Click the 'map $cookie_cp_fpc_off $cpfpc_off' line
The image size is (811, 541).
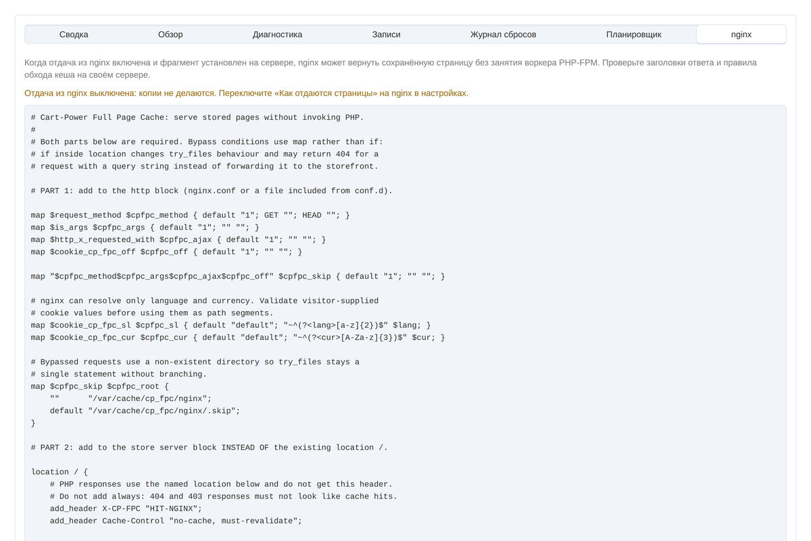pyautogui.click(x=166, y=252)
